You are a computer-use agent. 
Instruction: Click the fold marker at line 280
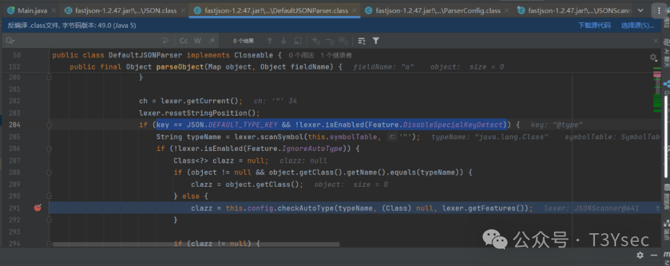tap(49, 77)
